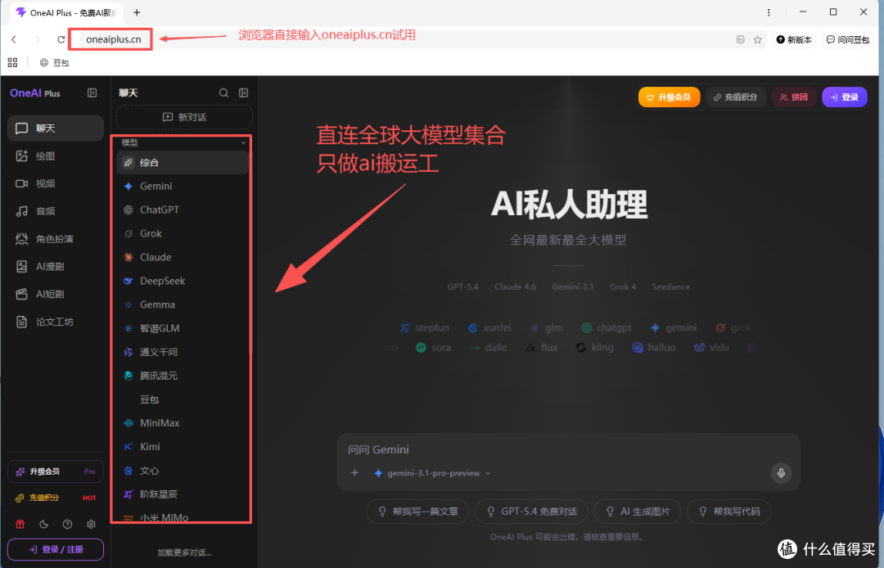Select 腾讯混元 in the model list
This screenshot has width=884, height=568.
tap(183, 376)
